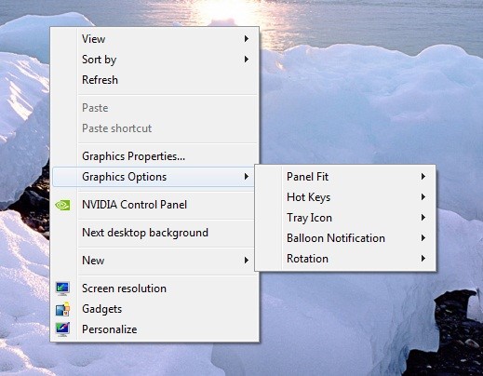Select the Graphics Options entry
Image resolution: width=483 pixels, height=376 pixels.
pyautogui.click(x=154, y=177)
